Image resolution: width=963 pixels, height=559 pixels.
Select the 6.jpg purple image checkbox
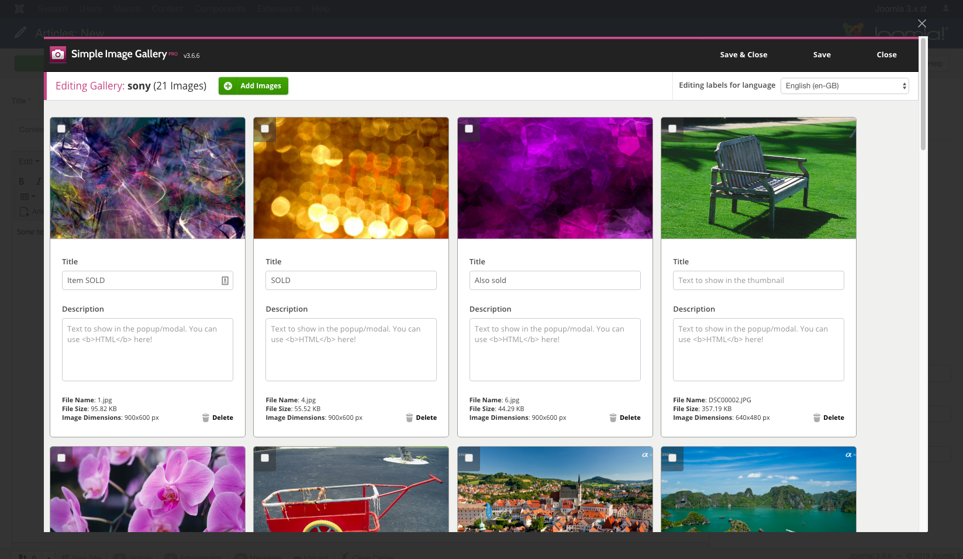pos(469,129)
